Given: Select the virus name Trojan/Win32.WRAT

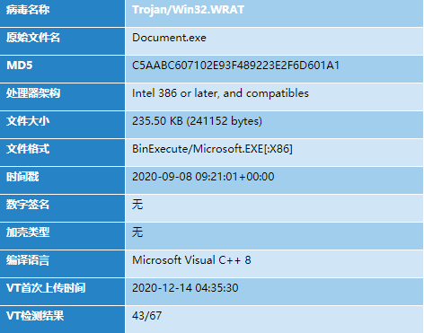Looking at the screenshot, I should 188,10.
